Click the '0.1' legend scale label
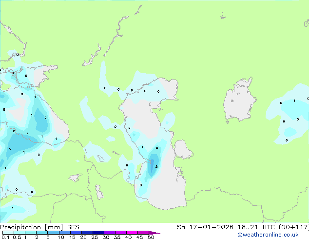The image size is (309, 239). click(x=5, y=237)
